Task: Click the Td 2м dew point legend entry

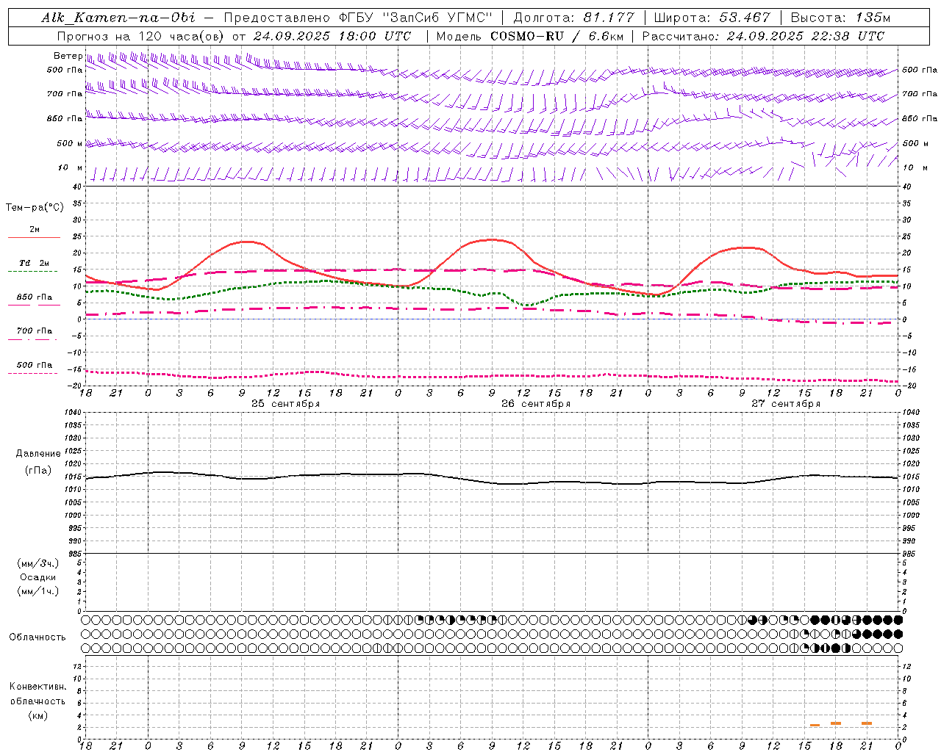Action: [35, 263]
